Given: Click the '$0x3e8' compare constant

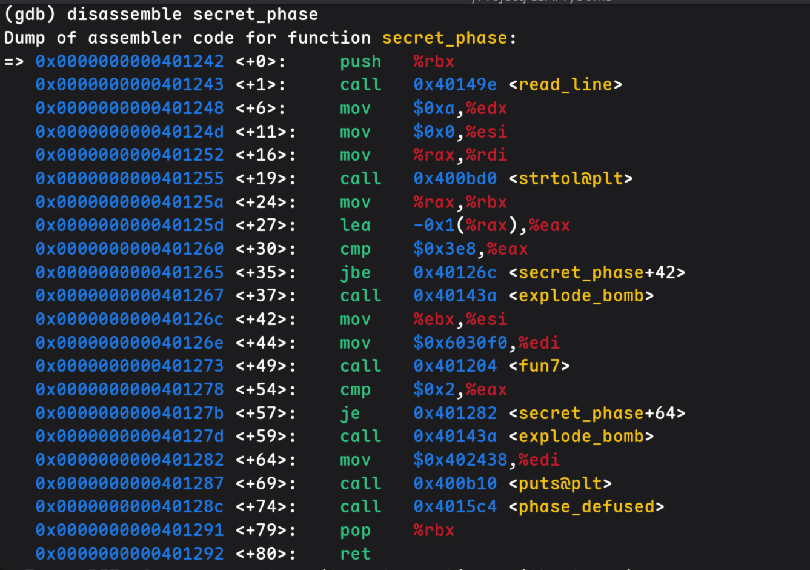Looking at the screenshot, I should point(444,249).
